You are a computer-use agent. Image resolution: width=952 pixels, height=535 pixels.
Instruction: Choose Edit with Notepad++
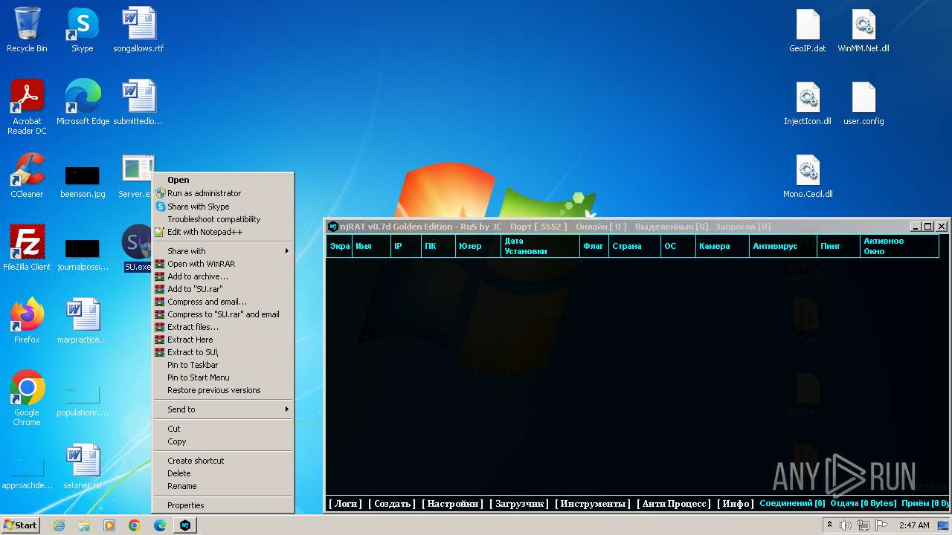pos(223,232)
